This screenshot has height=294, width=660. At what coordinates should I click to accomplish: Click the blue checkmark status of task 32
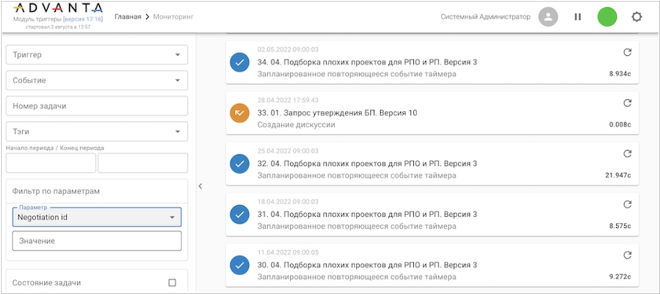tap(240, 164)
